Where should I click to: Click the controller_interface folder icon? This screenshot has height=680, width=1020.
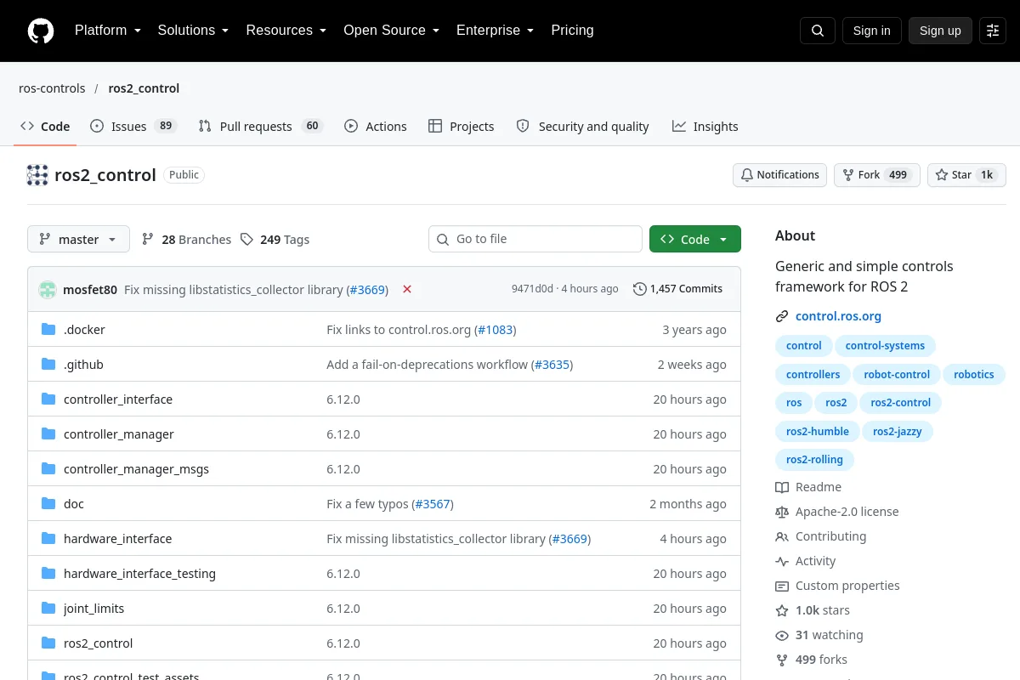48,399
